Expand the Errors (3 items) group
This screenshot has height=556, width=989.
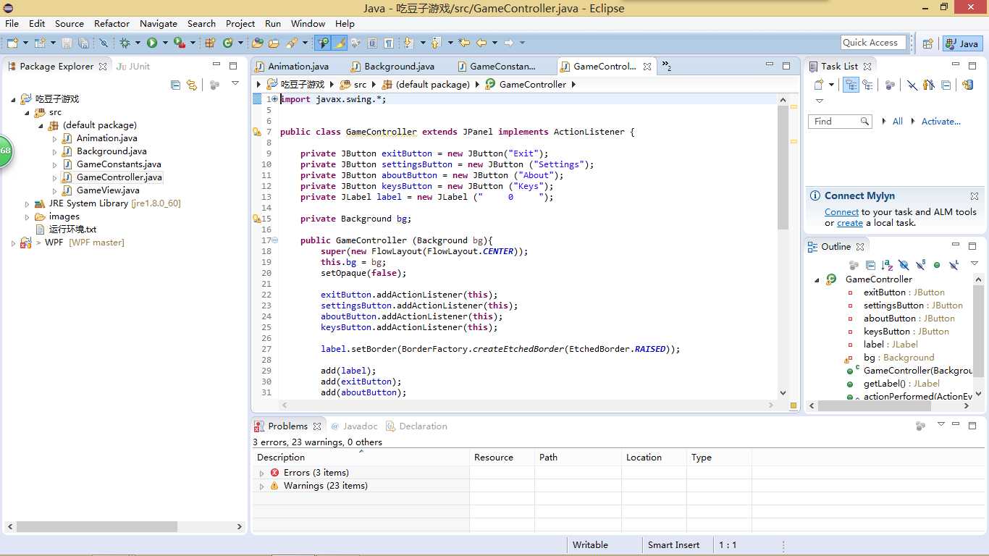click(262, 473)
